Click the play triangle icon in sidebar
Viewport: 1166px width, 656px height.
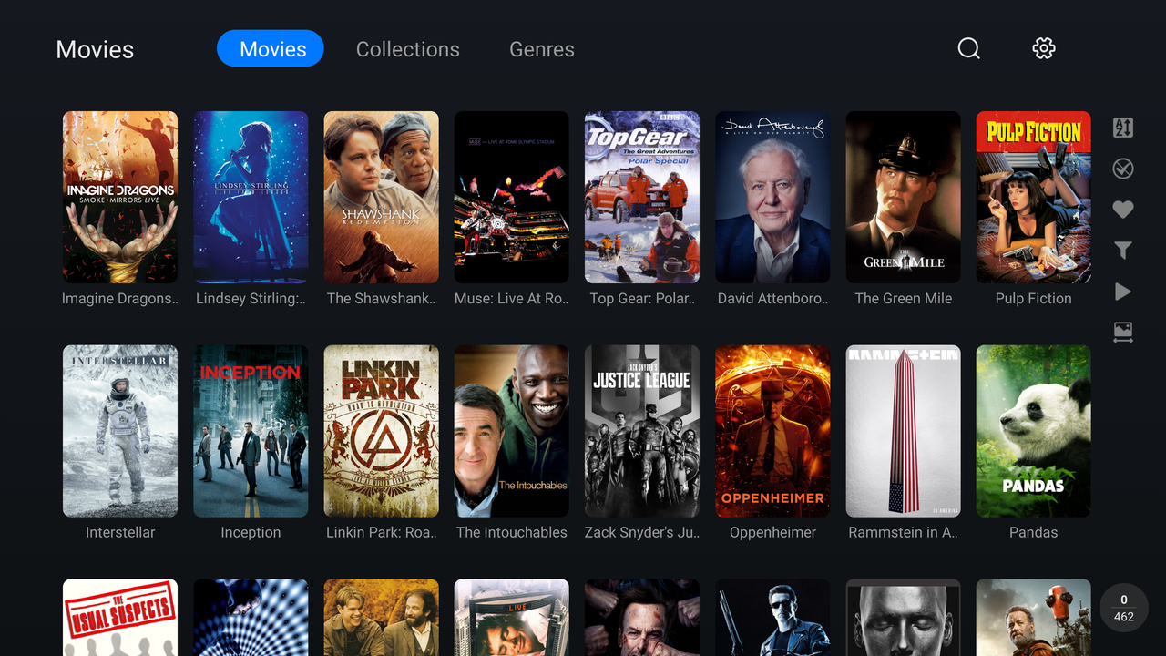tap(1123, 292)
